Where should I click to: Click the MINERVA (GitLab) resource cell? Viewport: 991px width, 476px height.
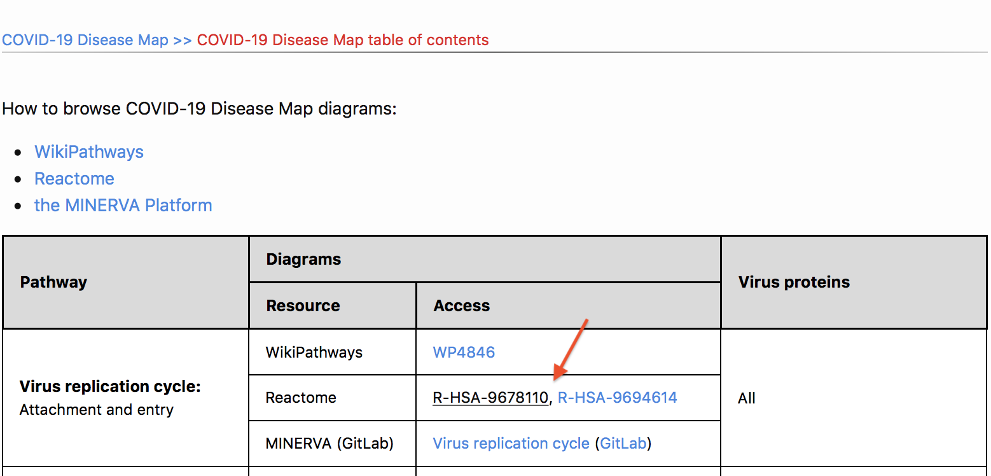(329, 444)
